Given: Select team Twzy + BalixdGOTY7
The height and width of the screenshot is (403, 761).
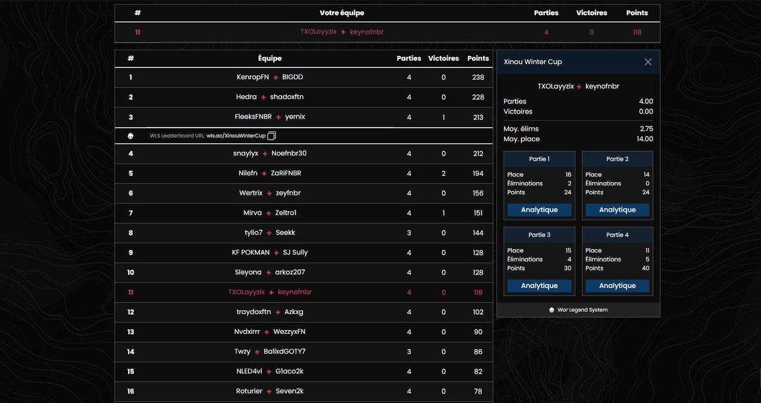Looking at the screenshot, I should tap(304, 352).
